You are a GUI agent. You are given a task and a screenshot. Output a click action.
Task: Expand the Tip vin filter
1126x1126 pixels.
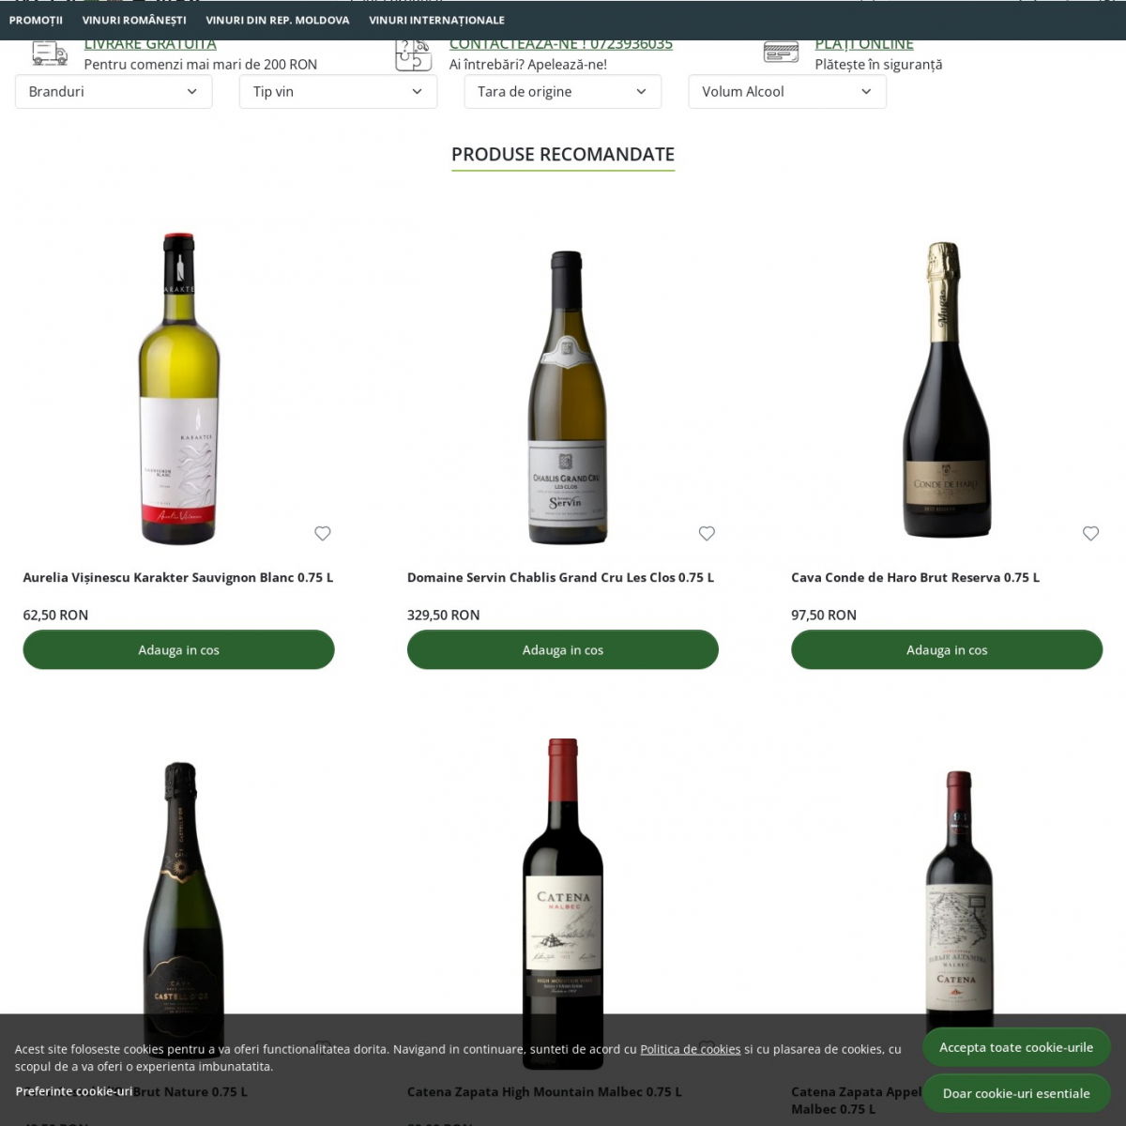coord(338,92)
